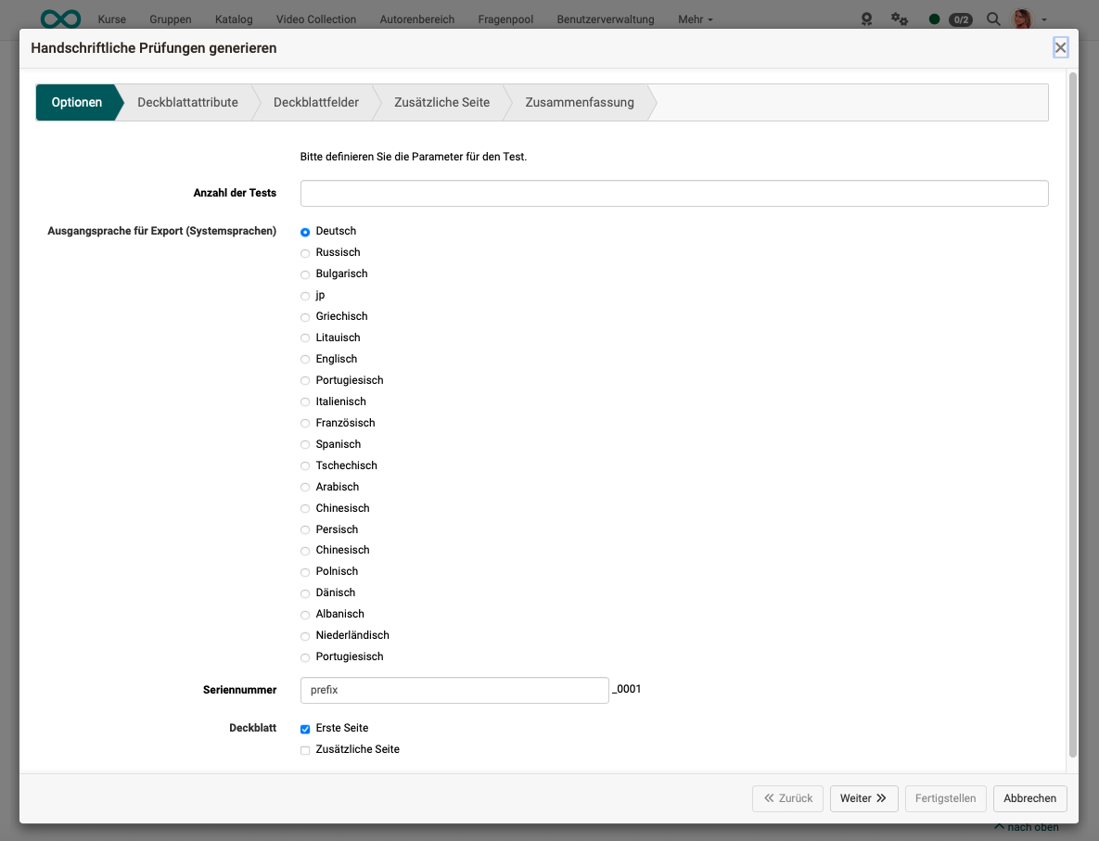This screenshot has width=1099, height=841.
Task: Click the green presence status dot
Action: coord(934,18)
